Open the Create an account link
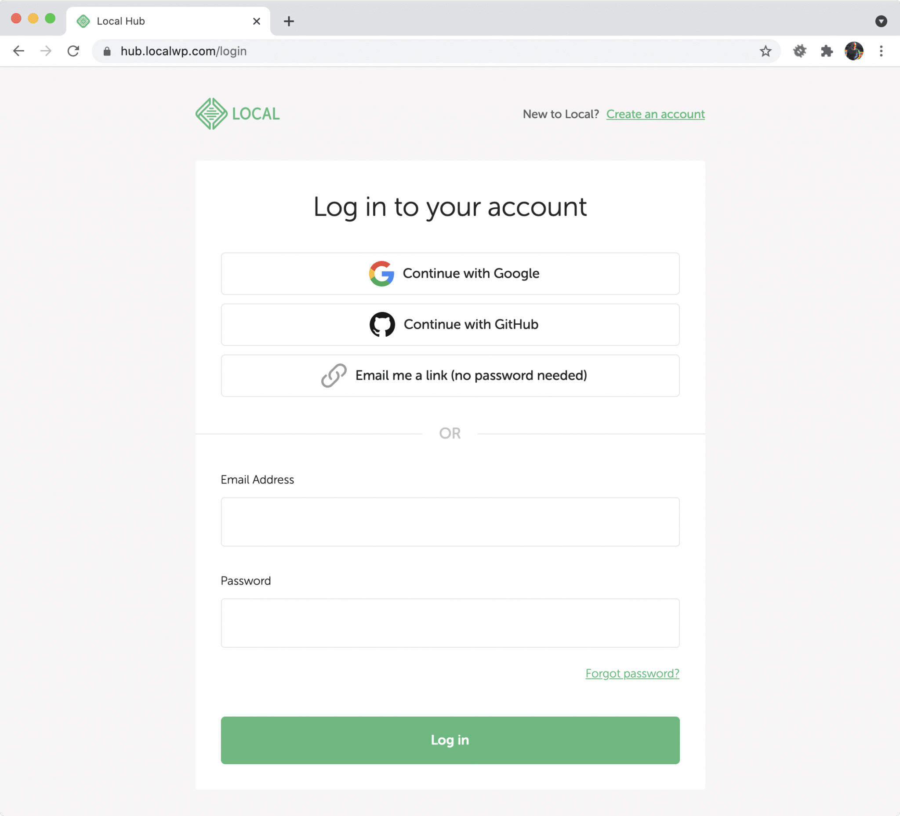900x816 pixels. click(x=655, y=114)
